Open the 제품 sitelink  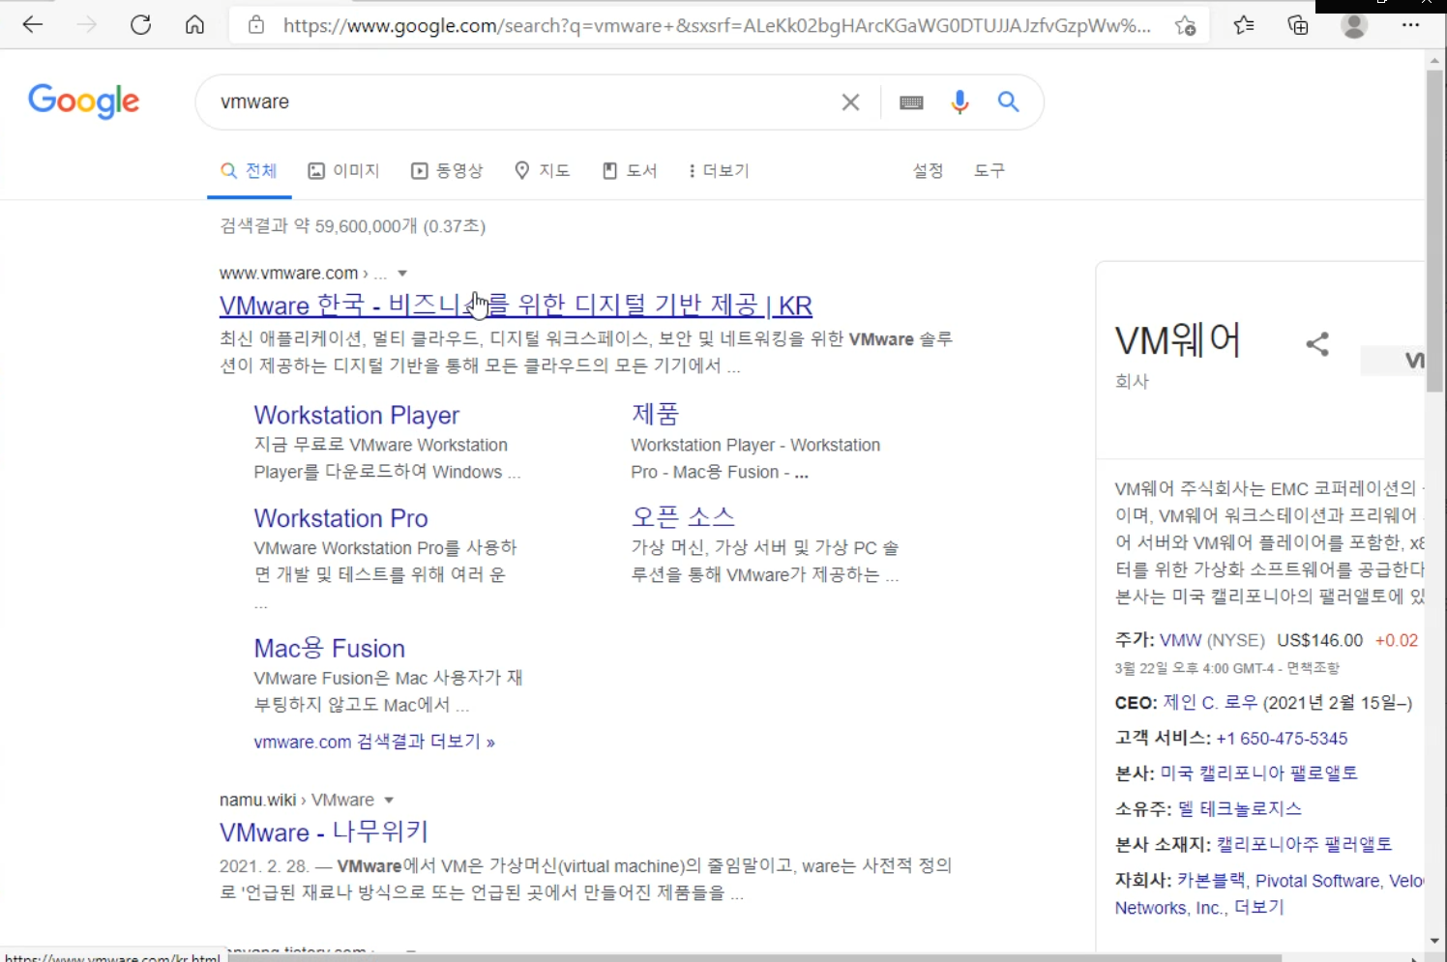[x=655, y=414]
